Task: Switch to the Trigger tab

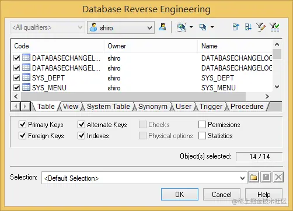Action: tap(211, 107)
